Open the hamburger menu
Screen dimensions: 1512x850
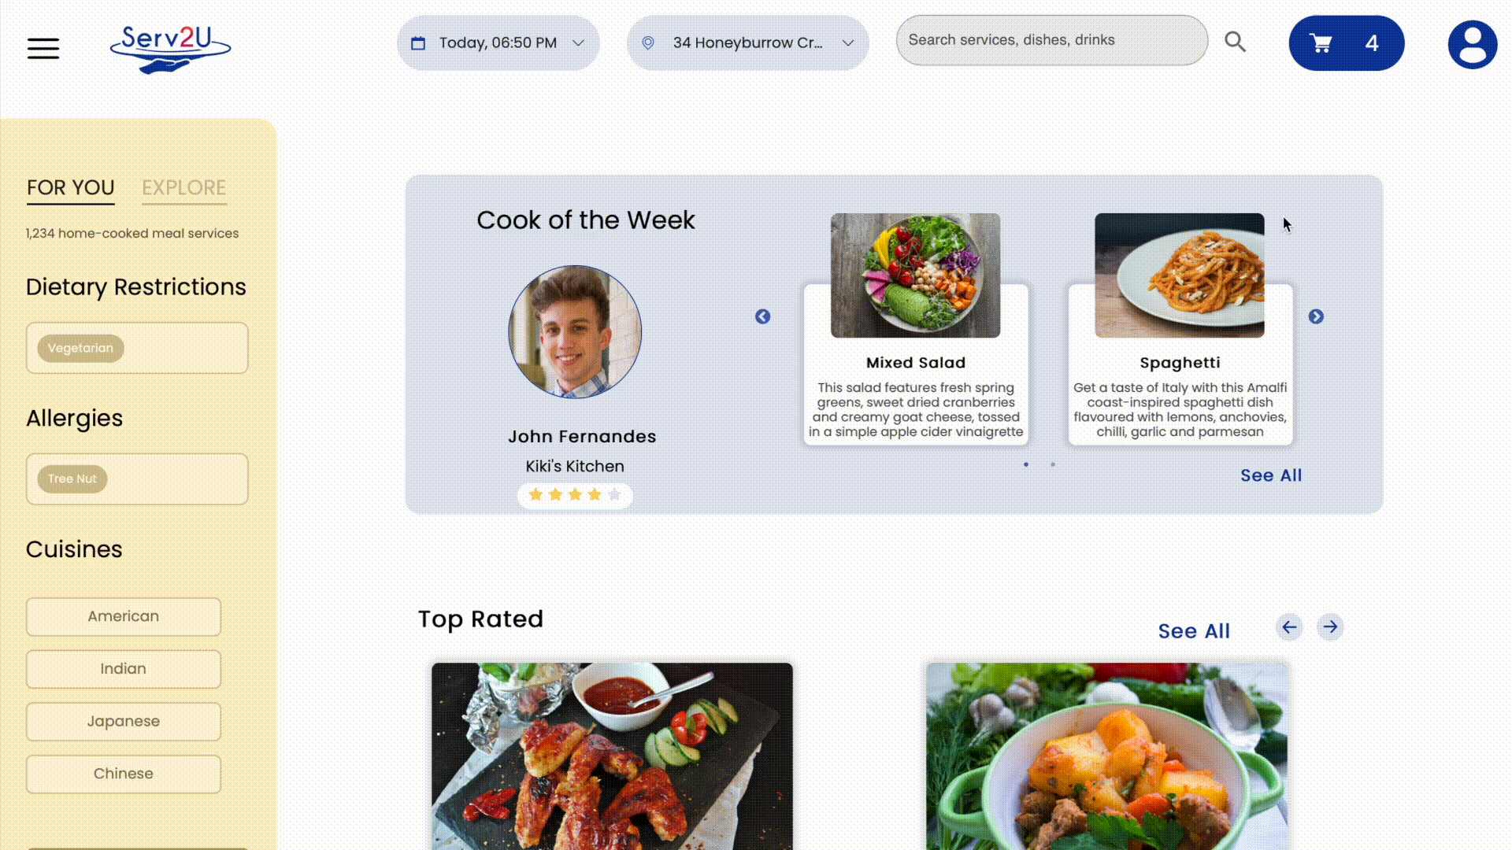[43, 49]
